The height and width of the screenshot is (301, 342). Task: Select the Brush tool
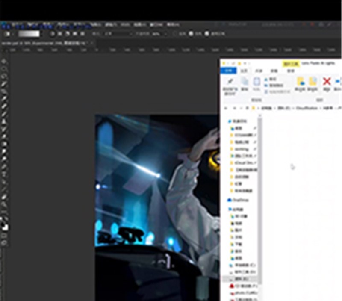pyautogui.click(x=4, y=113)
